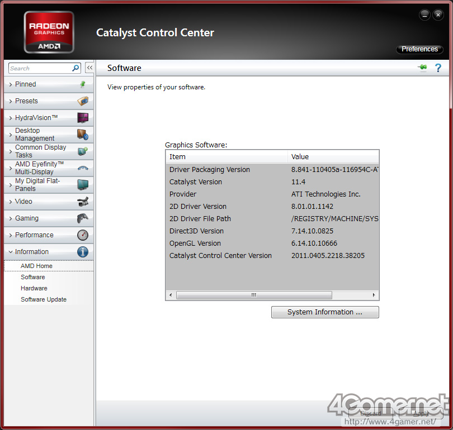The height and width of the screenshot is (430, 453).
Task: Click the Performance gauge icon
Action: pos(83,235)
